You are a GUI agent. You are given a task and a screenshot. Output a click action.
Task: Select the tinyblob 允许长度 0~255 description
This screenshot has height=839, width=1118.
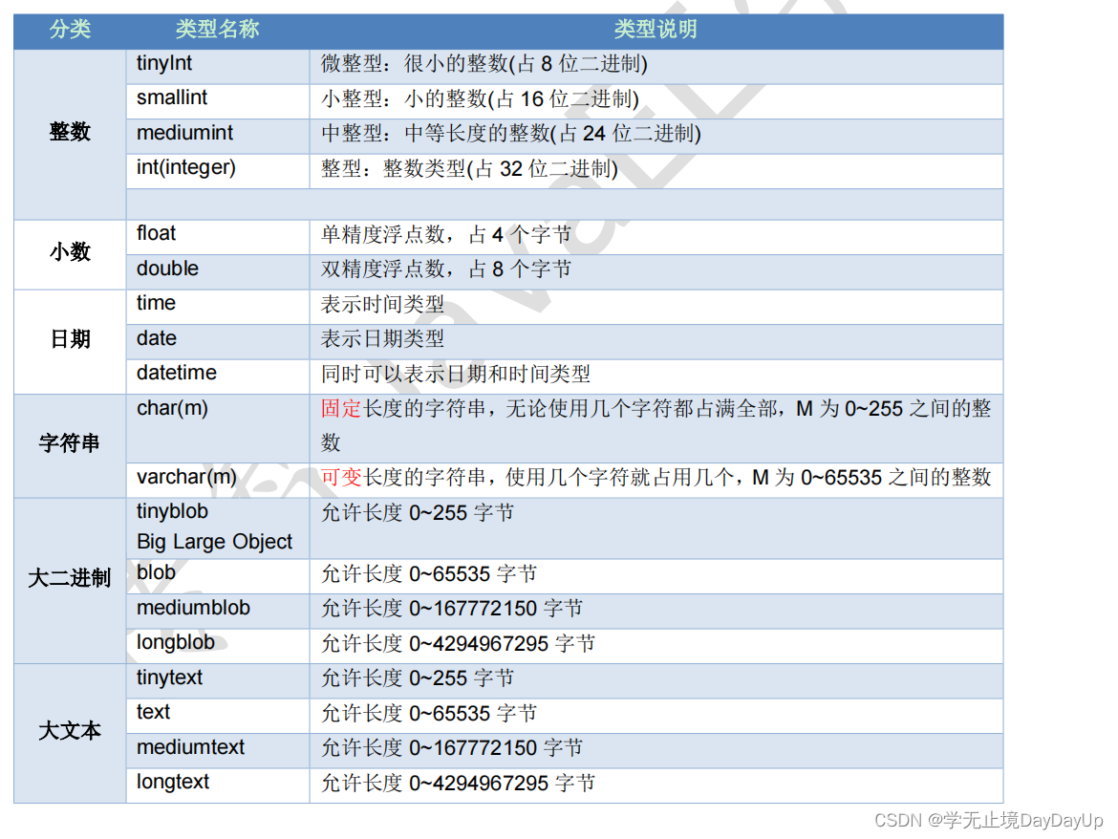pos(656,528)
